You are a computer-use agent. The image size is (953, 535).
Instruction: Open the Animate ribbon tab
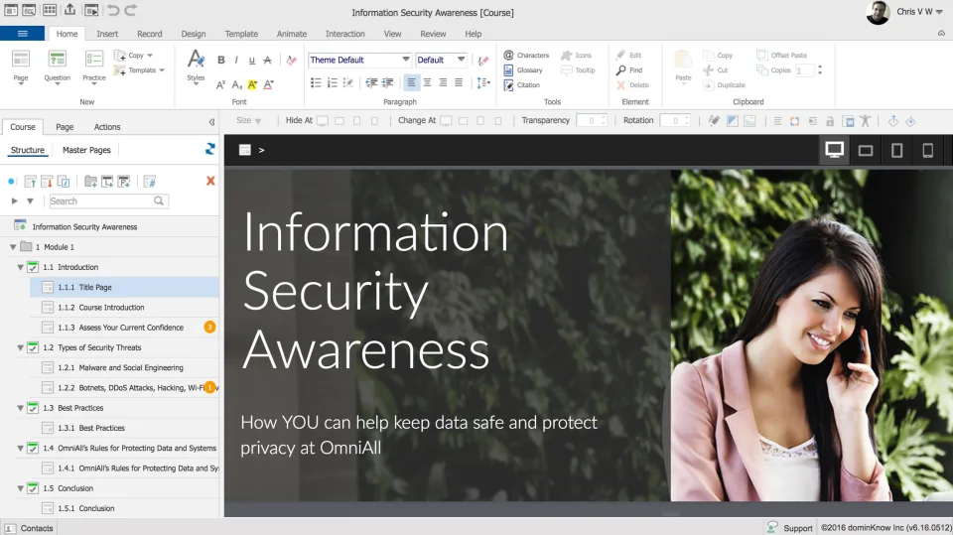point(292,34)
